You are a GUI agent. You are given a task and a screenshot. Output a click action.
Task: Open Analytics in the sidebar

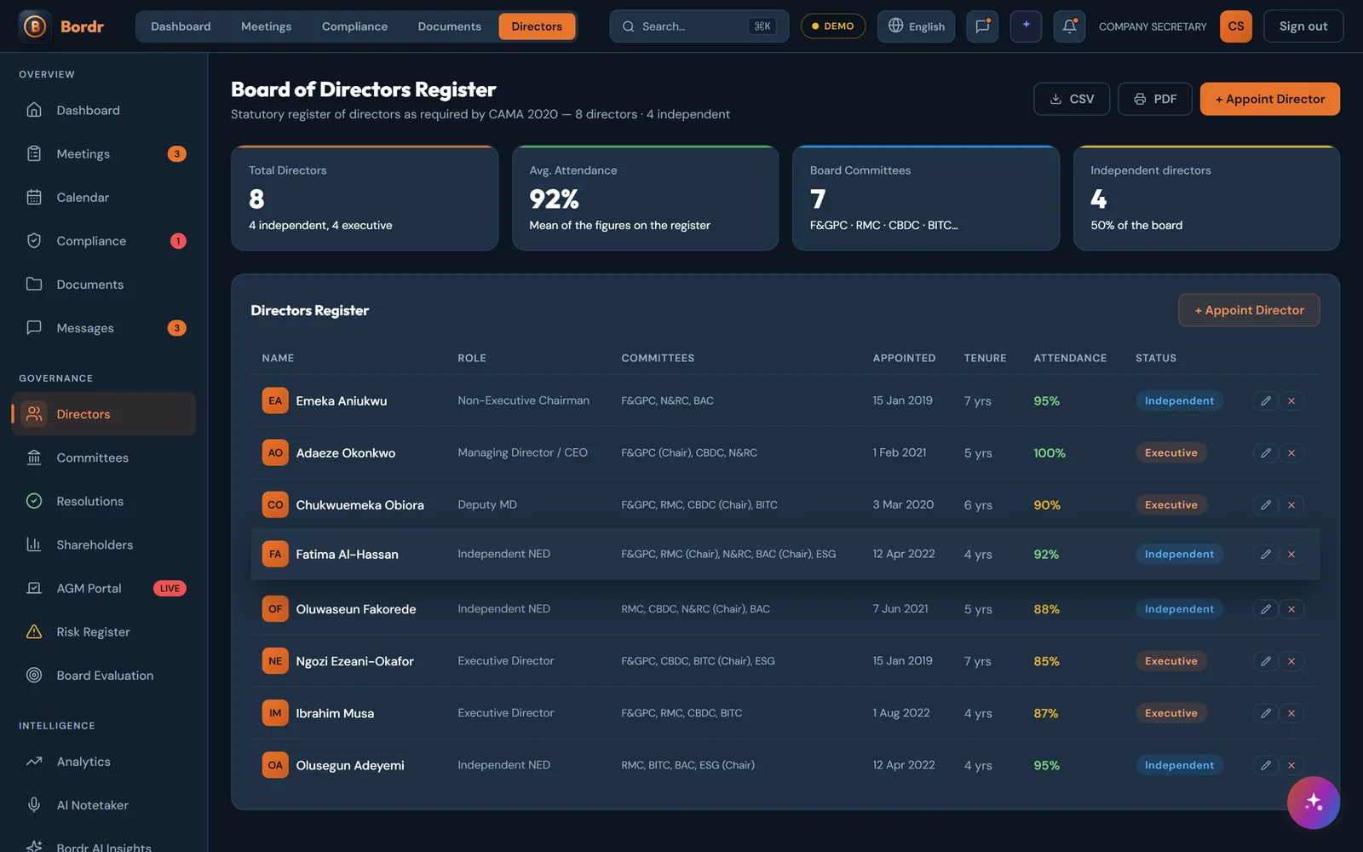(x=104, y=761)
